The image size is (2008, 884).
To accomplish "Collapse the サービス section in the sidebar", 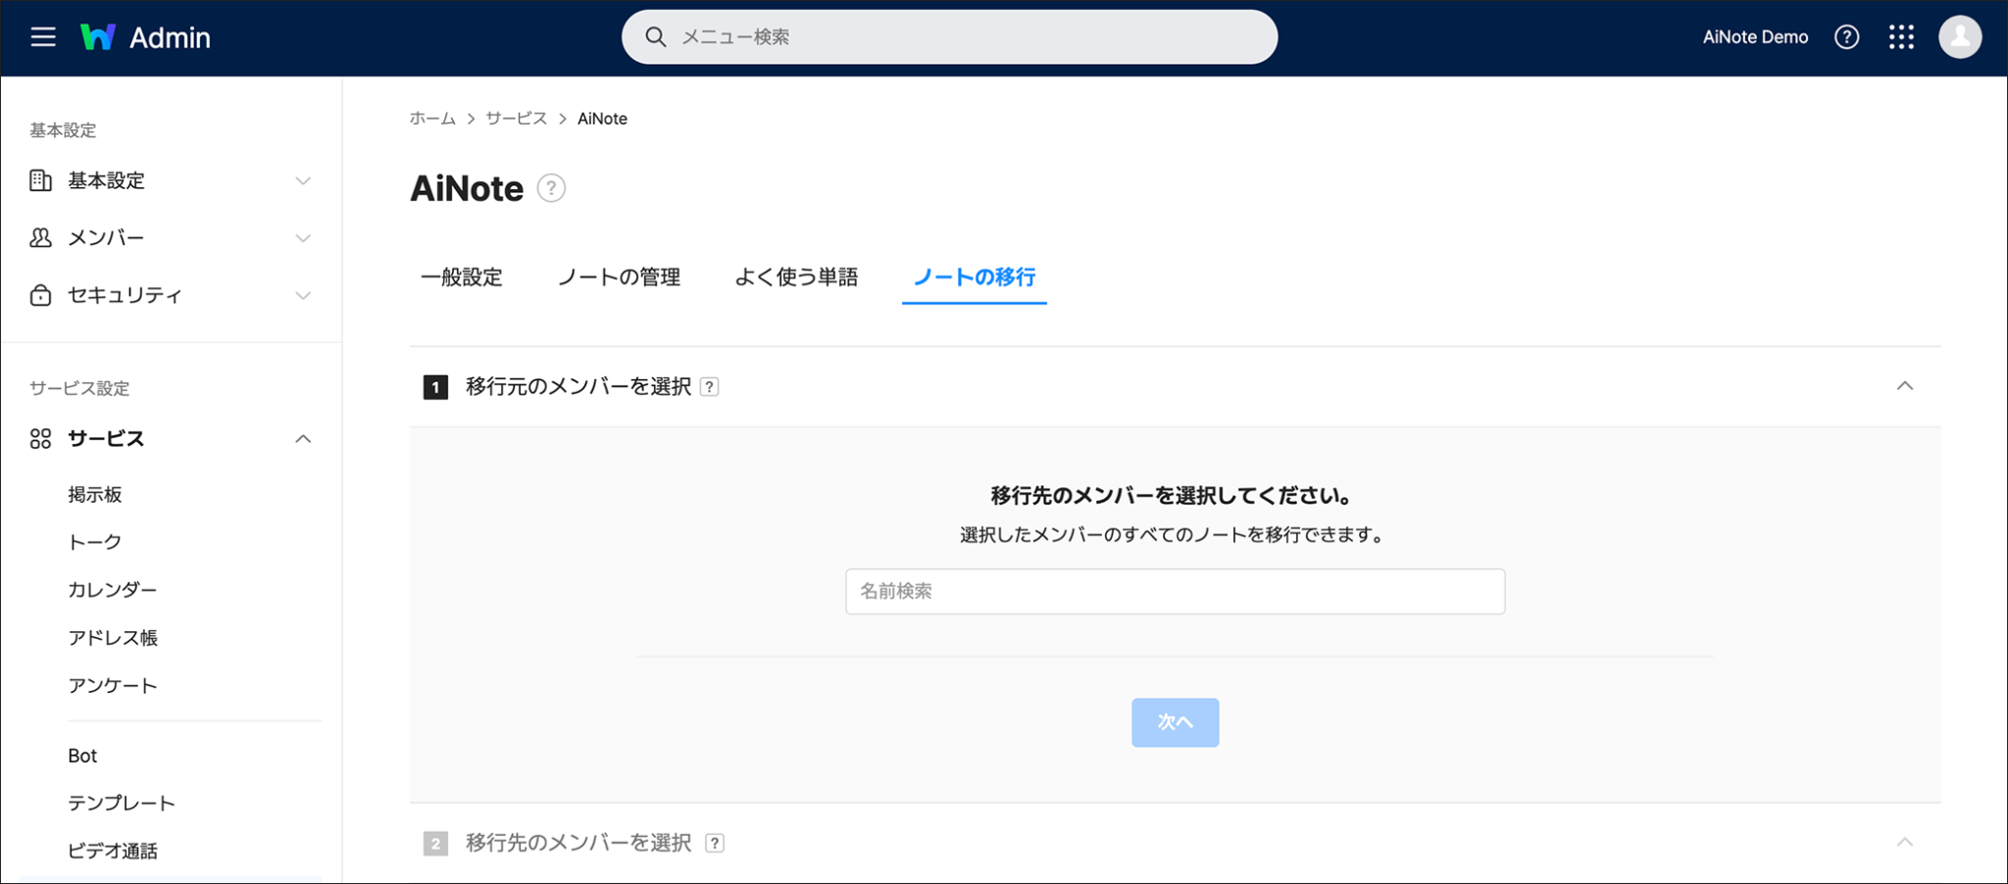I will (x=304, y=439).
